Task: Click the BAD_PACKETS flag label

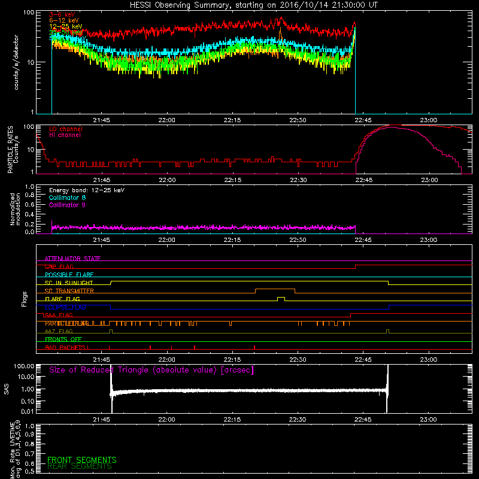Action: click(x=66, y=347)
